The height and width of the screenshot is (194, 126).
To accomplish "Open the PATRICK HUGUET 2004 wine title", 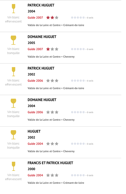I will point(41,5).
